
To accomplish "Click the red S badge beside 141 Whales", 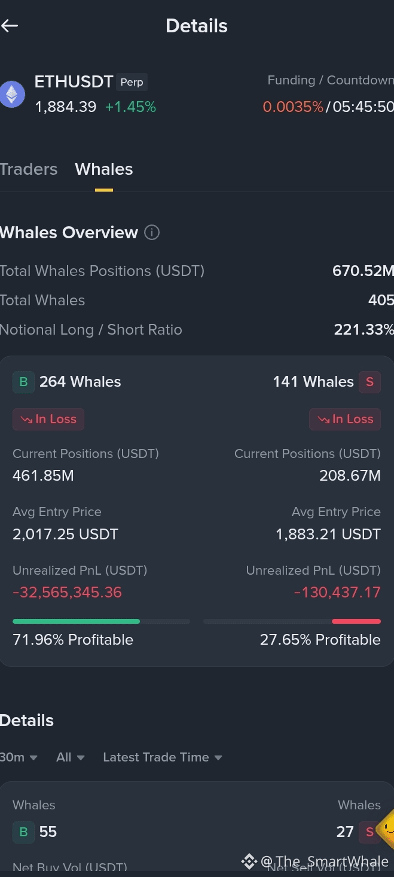I will coord(369,382).
